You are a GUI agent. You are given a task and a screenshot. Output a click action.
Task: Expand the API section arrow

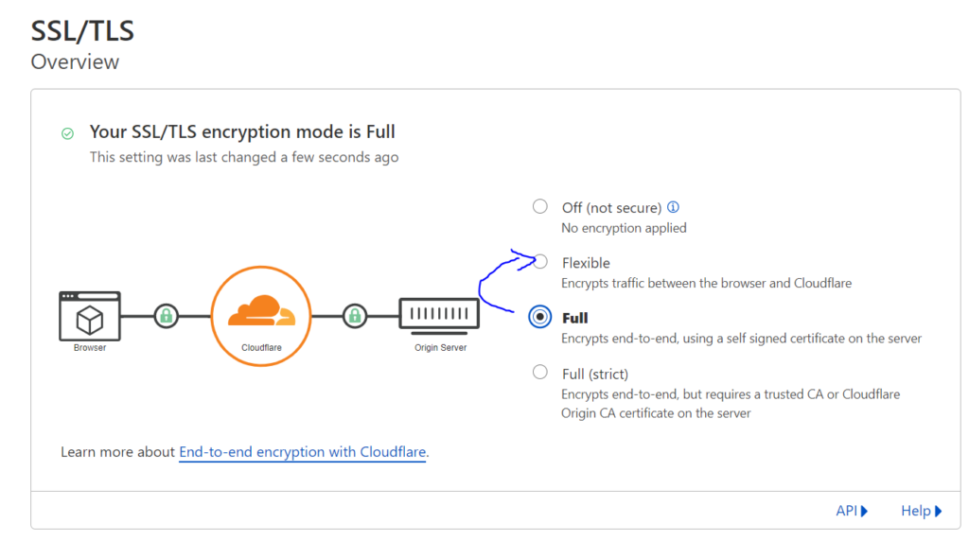(x=865, y=512)
